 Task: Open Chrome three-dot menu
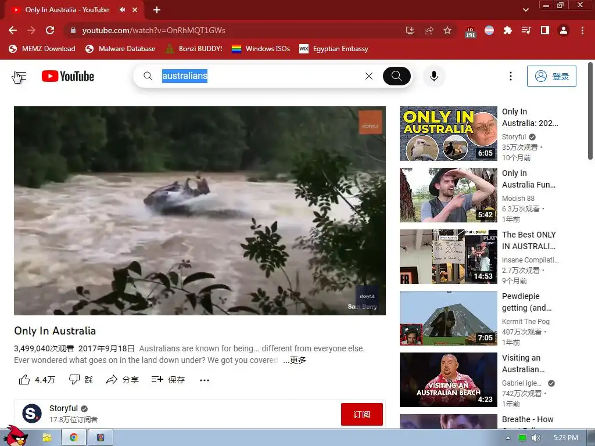tap(582, 30)
